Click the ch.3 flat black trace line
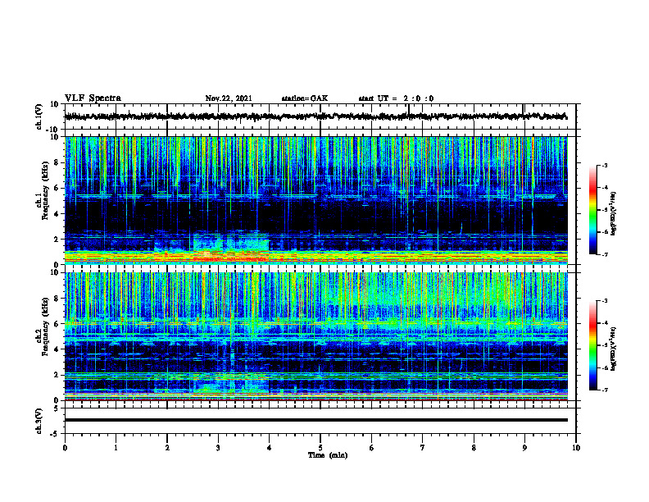 pyautogui.click(x=316, y=420)
